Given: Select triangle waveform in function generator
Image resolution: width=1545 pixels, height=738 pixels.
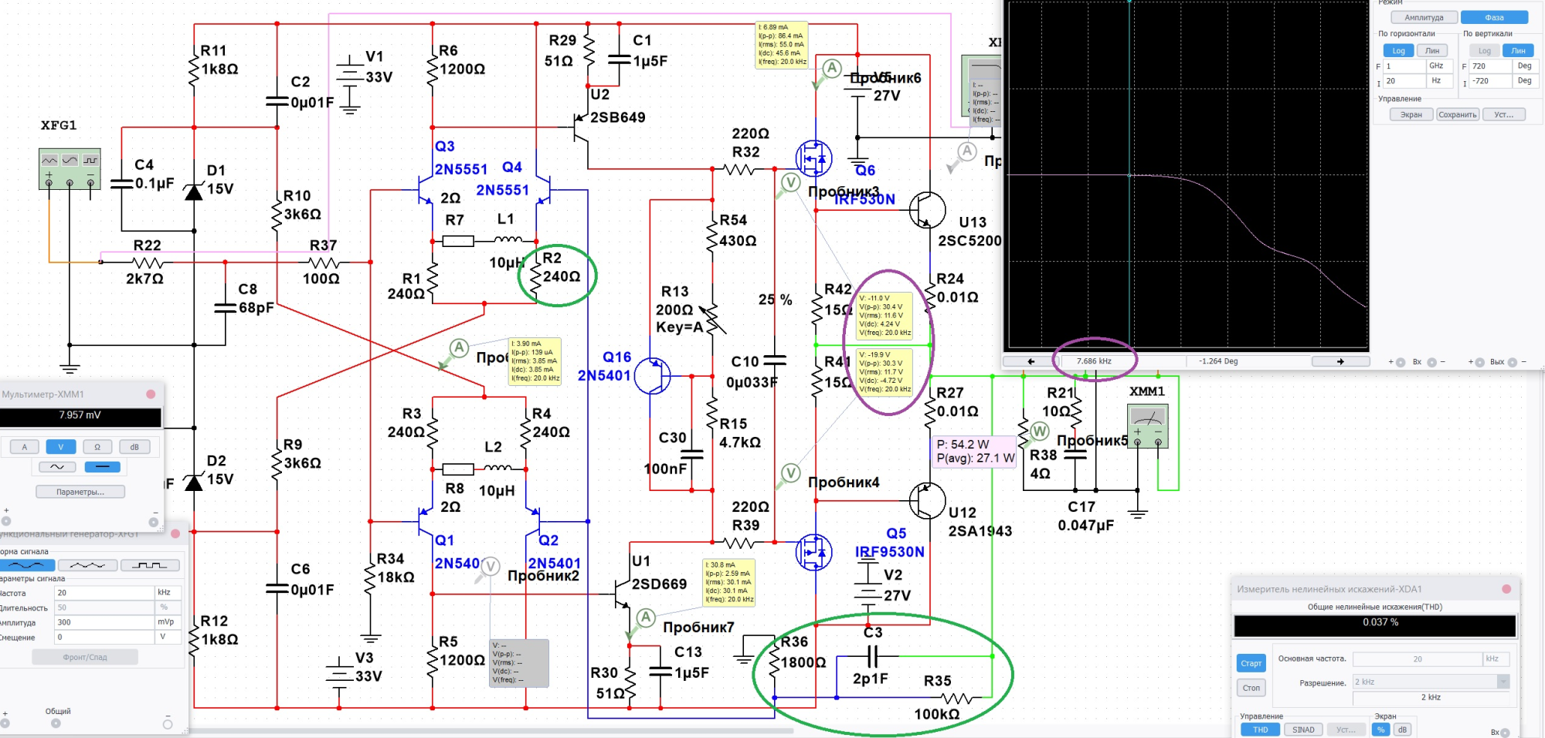Looking at the screenshot, I should tap(87, 566).
